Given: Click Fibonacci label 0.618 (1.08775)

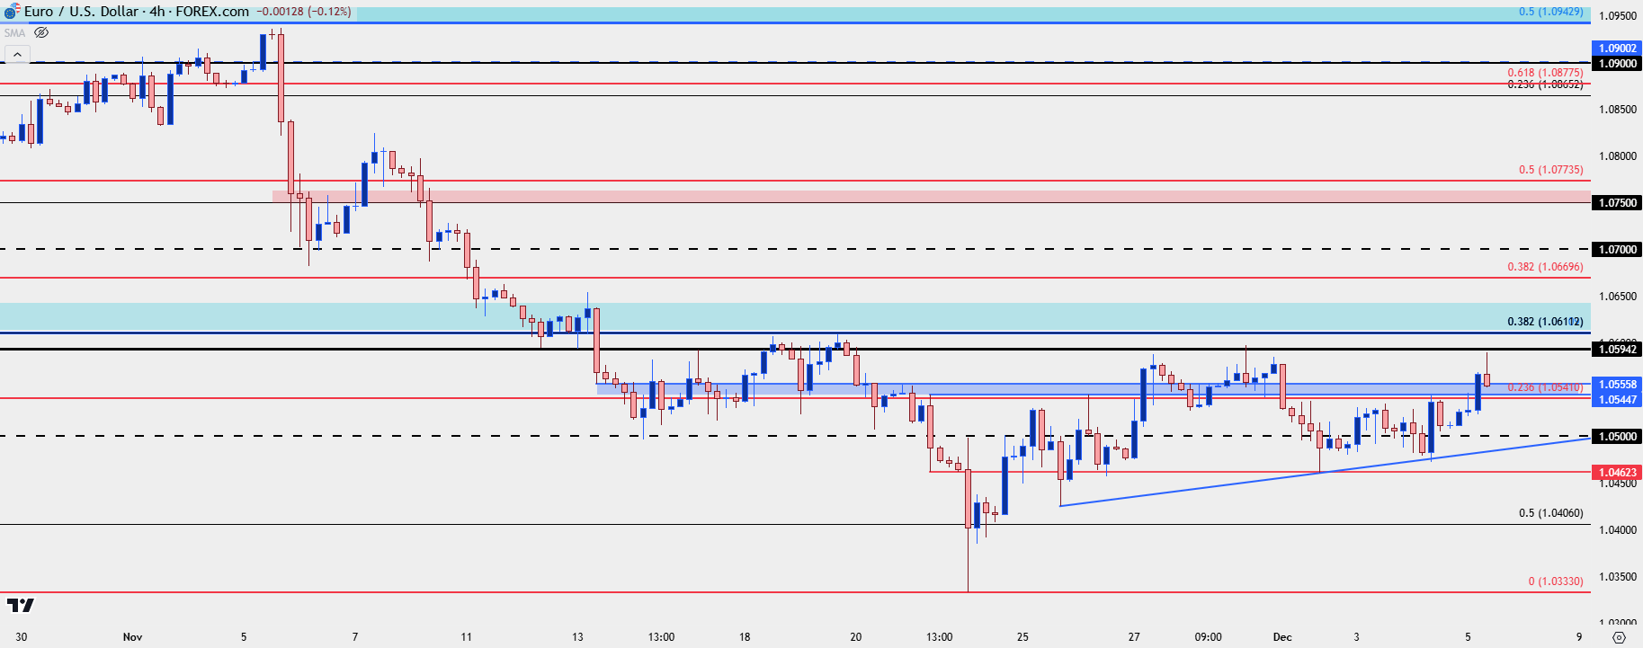Looking at the screenshot, I should [1545, 73].
